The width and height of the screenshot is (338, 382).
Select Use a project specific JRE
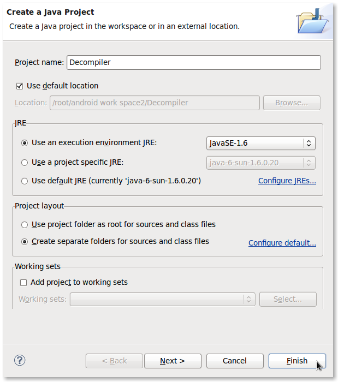point(24,162)
